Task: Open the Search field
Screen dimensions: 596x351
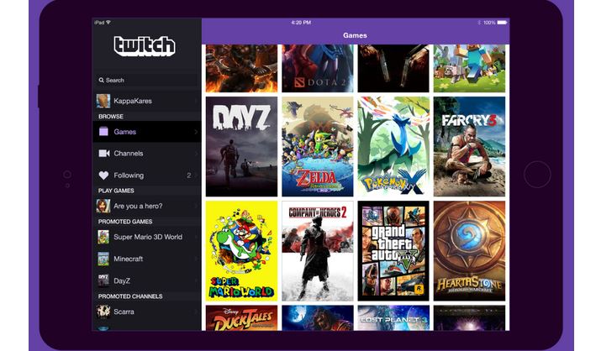Action: point(147,80)
